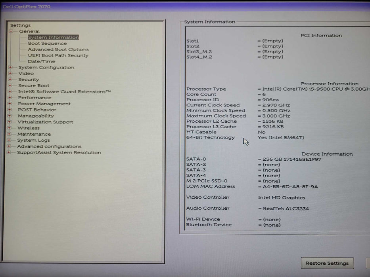Open the Date/Time settings
This screenshot has height=277, width=370.
click(x=42, y=61)
